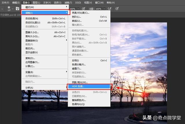Choose the highlighted HDR 色调... item
The width and height of the screenshot is (185, 124).
click(x=89, y=86)
